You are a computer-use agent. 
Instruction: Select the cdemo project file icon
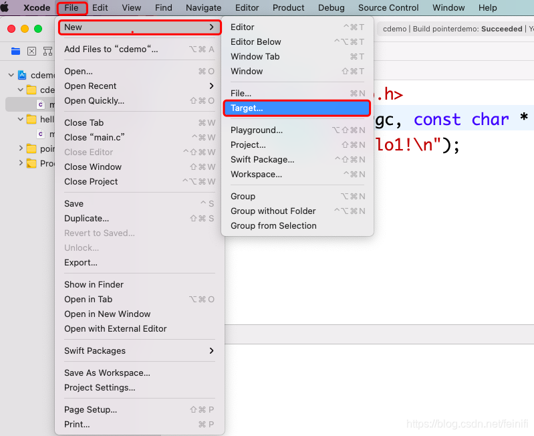(22, 75)
